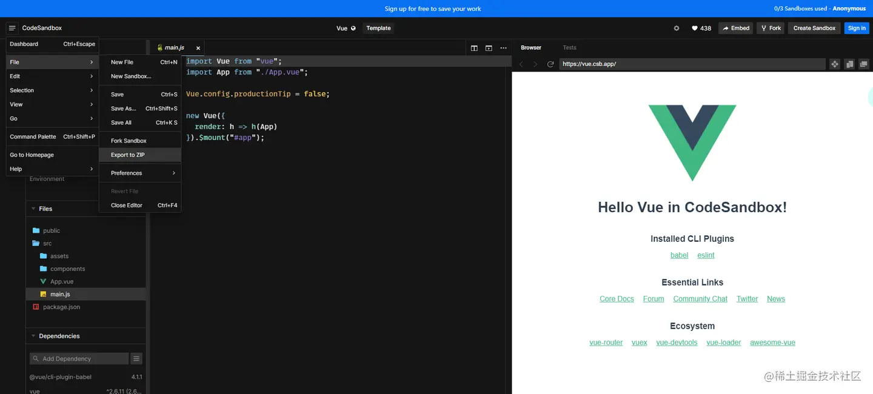Viewport: 873px width, 394px height.
Task: Click the public folder icon
Action: point(36,230)
